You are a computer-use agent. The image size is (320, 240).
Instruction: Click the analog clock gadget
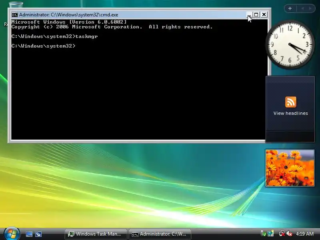pos(290,44)
